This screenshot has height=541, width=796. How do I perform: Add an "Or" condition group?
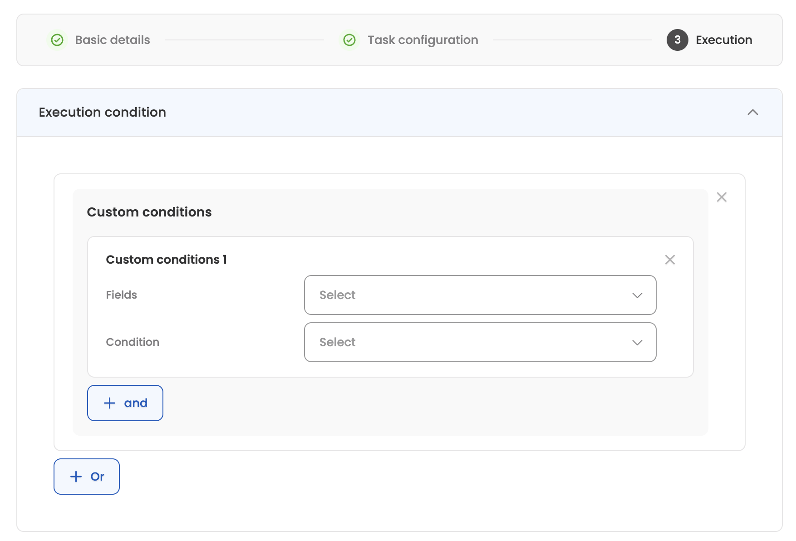pos(87,477)
